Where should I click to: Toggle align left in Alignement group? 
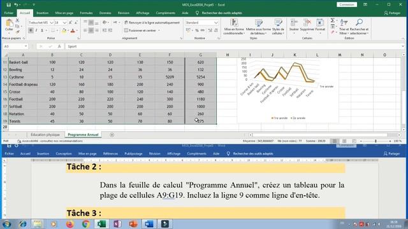pyautogui.click(x=85, y=31)
